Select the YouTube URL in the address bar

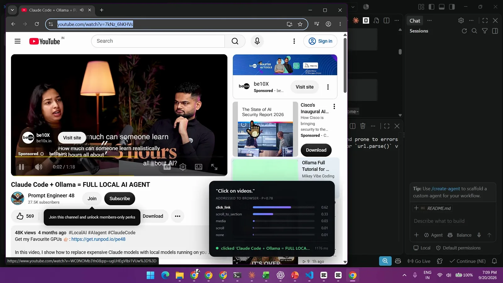coord(95,24)
